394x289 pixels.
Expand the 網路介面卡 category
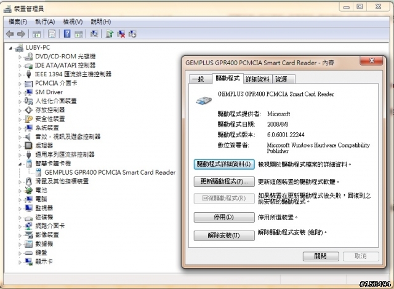pyautogui.click(x=20, y=226)
